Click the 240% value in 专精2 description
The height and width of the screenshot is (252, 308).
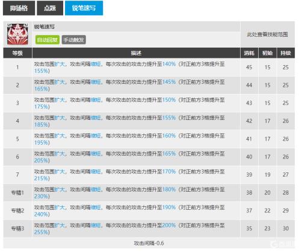pyautogui.click(x=41, y=214)
